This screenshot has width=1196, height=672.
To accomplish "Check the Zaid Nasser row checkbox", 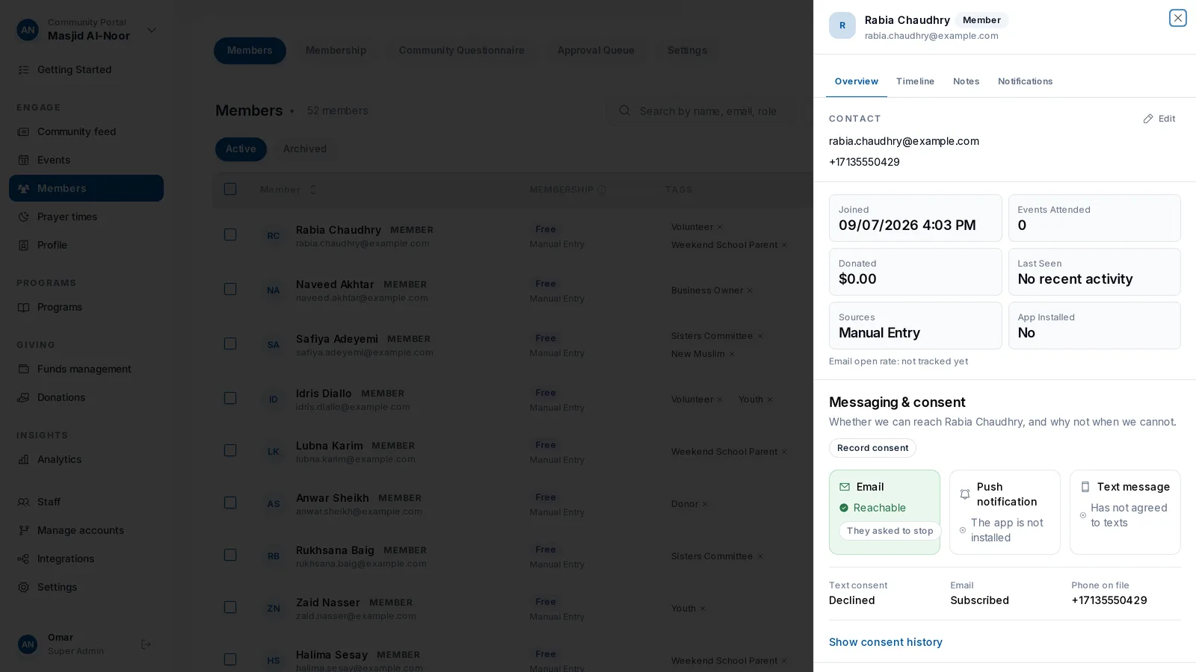I will click(x=230, y=607).
